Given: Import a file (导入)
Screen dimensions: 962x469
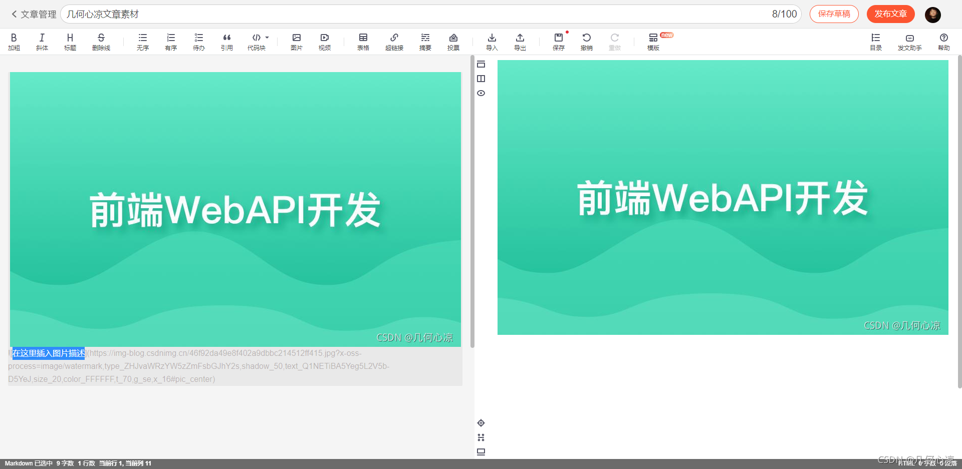Looking at the screenshot, I should [492, 42].
